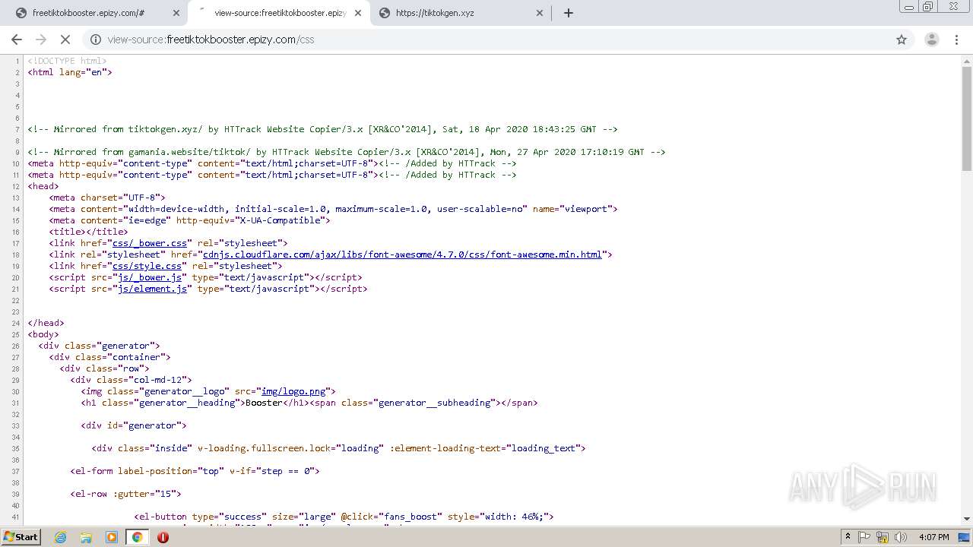Click the div id="generator" line
Viewport: 973px width, 547px height.
click(x=134, y=425)
